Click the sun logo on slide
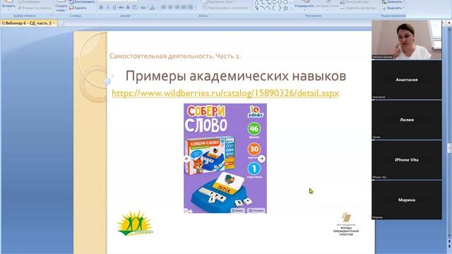452x254 pixels. (135, 223)
